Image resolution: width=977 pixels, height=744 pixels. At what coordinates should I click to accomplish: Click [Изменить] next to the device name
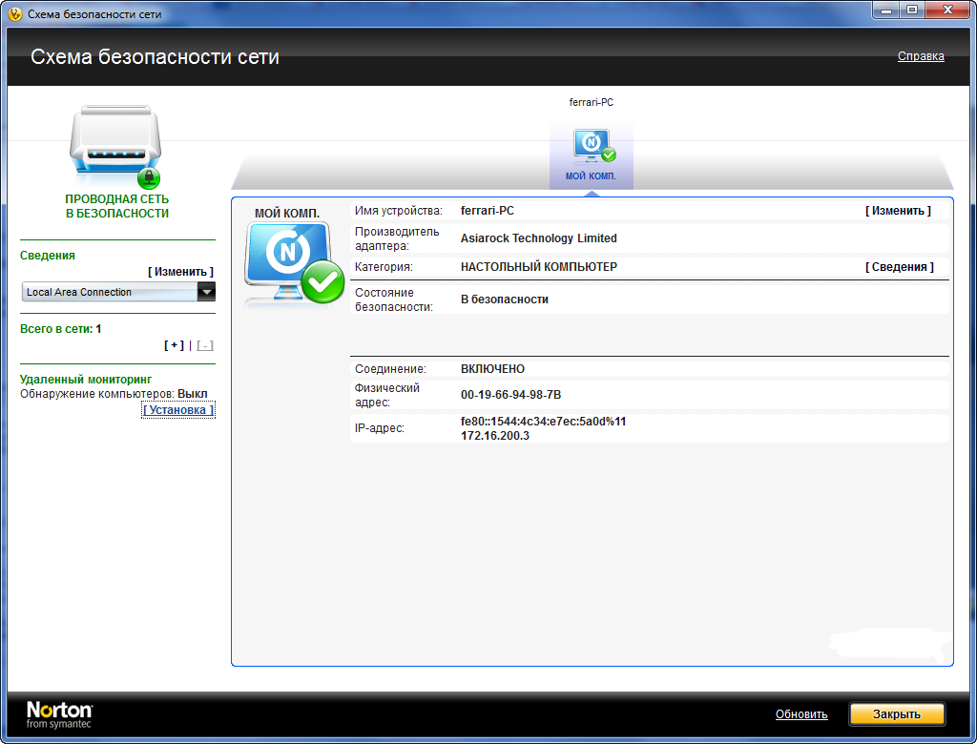point(897,211)
